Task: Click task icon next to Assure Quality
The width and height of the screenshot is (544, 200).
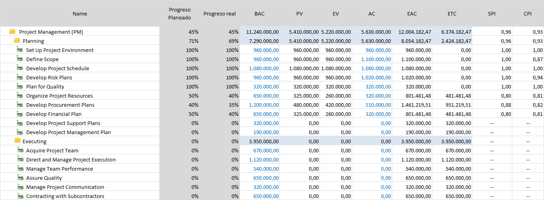Action: [20, 178]
